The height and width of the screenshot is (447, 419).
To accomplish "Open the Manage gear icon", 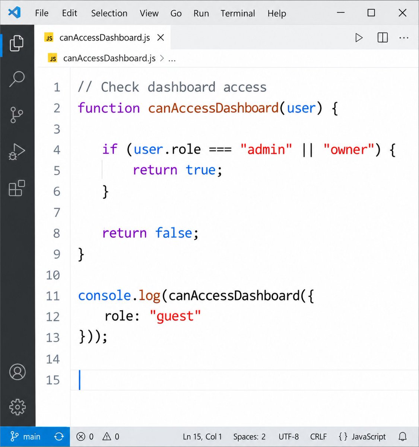I will [17, 407].
